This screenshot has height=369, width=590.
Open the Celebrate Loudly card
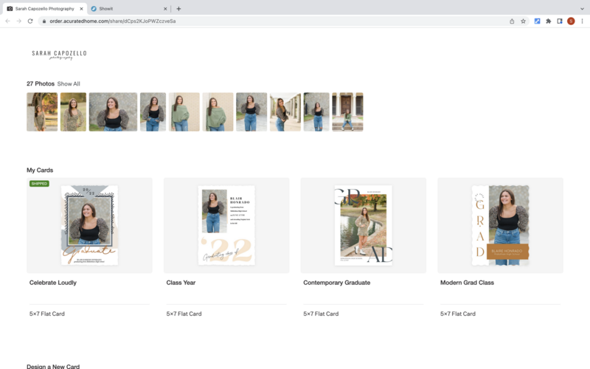(x=89, y=225)
